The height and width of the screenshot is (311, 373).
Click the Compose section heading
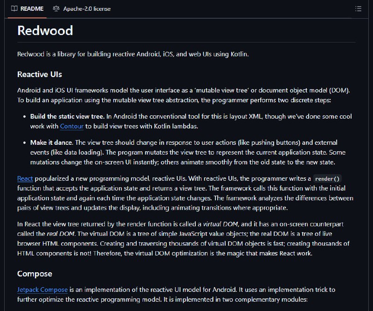35,274
